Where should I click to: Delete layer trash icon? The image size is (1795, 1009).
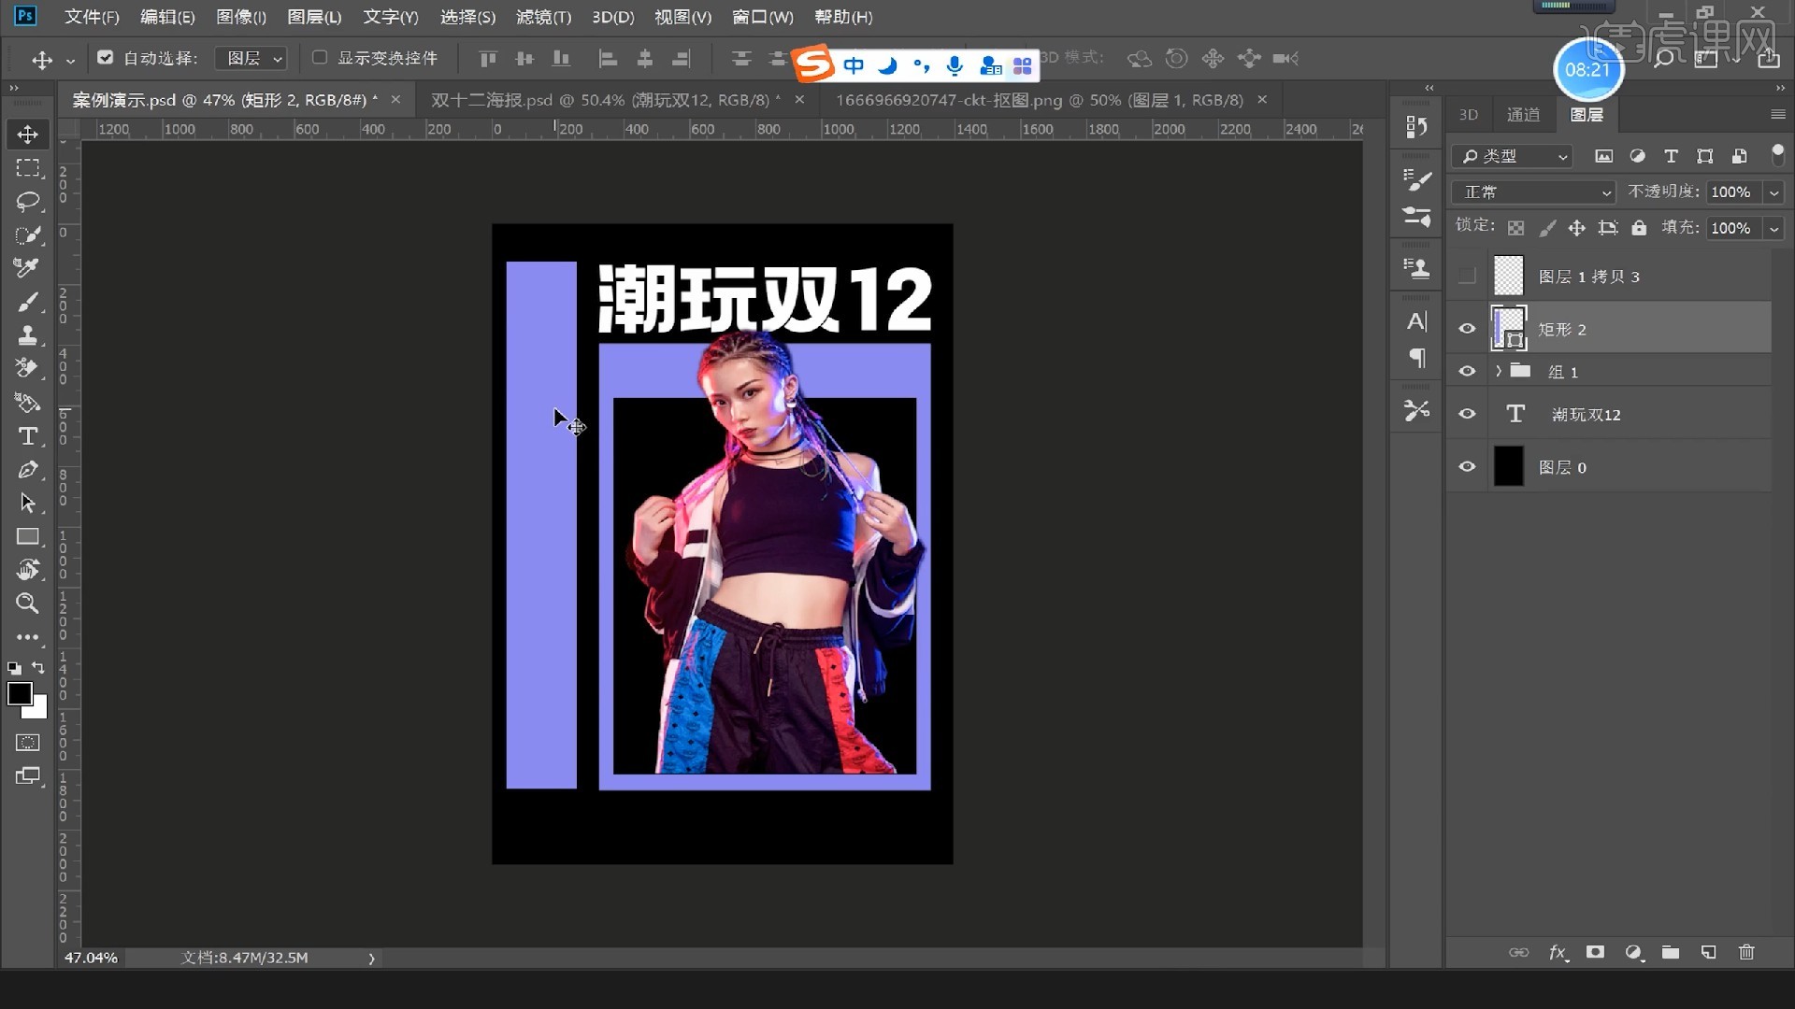(1746, 952)
